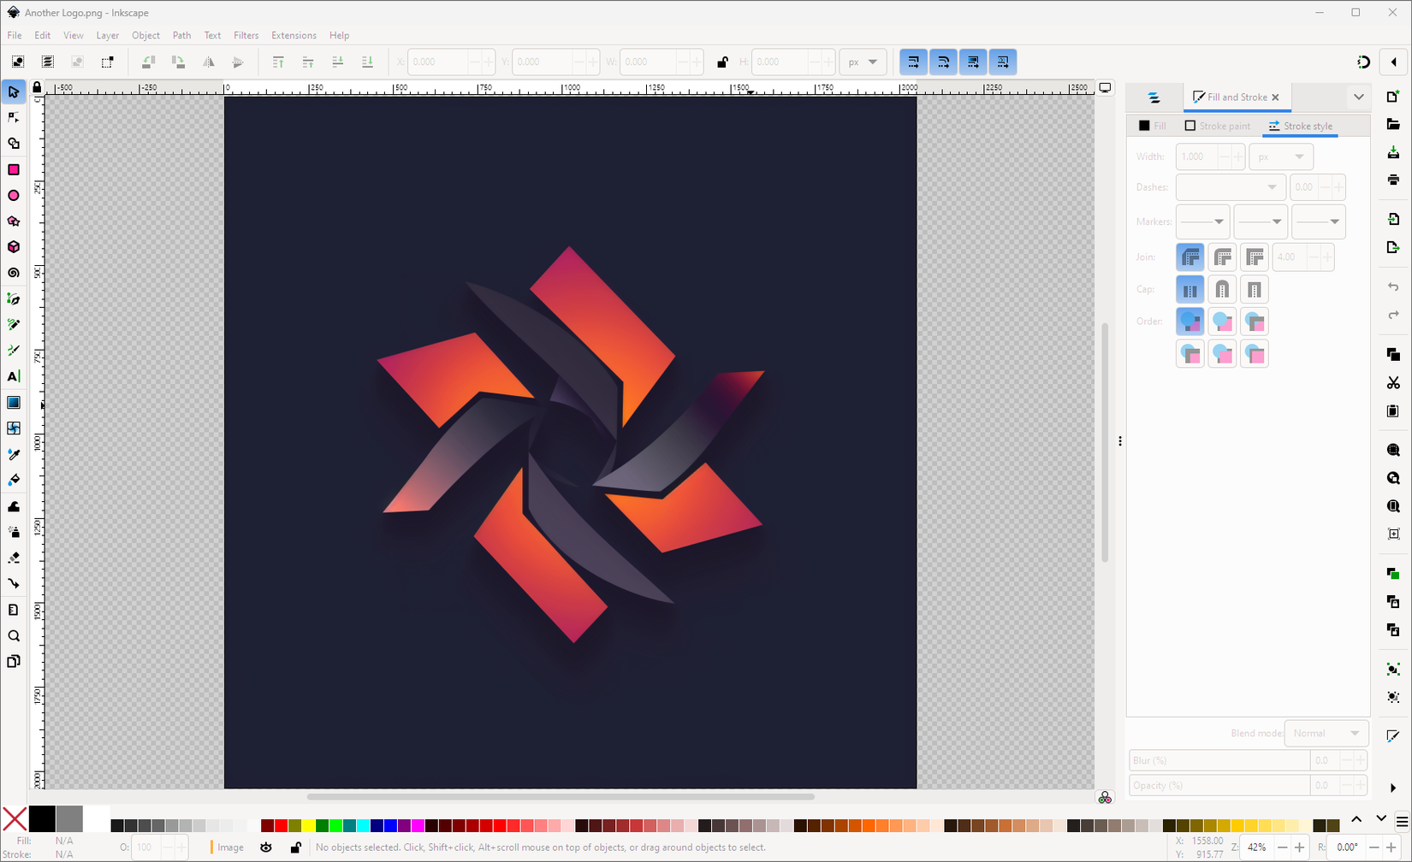1412x862 pixels.
Task: Click the Stroke paint button
Action: click(x=1217, y=126)
